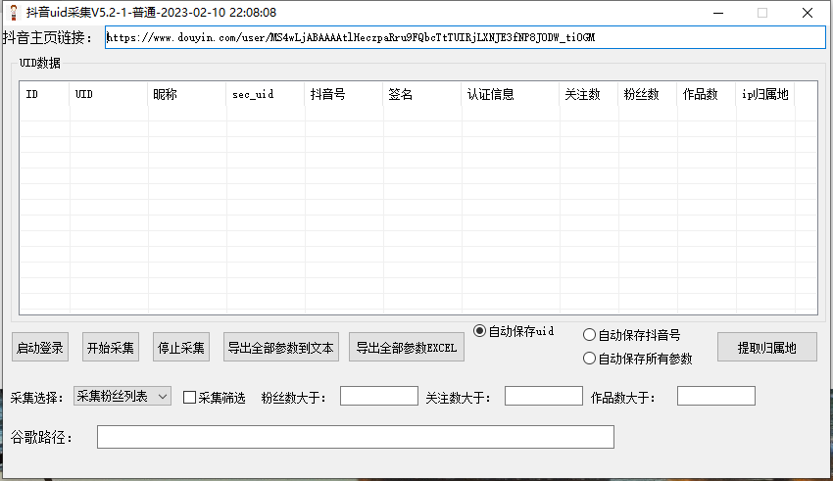Select the 自动保存抖音号 radio option
Image resolution: width=833 pixels, height=481 pixels.
(x=590, y=335)
